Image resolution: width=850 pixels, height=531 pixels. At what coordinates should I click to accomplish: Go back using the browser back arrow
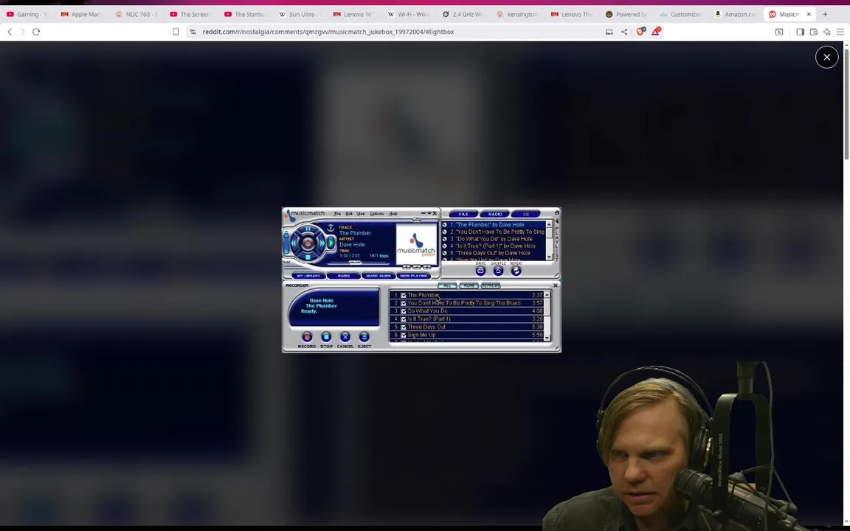(x=10, y=32)
